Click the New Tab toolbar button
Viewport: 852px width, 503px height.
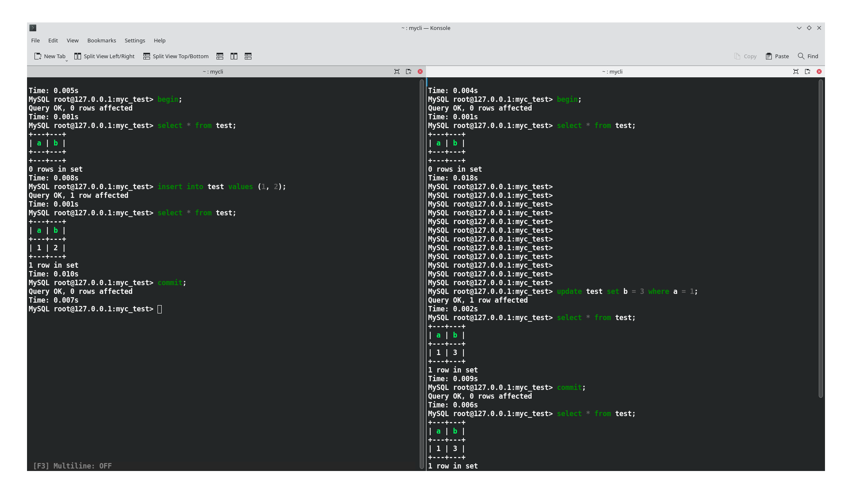pyautogui.click(x=49, y=56)
